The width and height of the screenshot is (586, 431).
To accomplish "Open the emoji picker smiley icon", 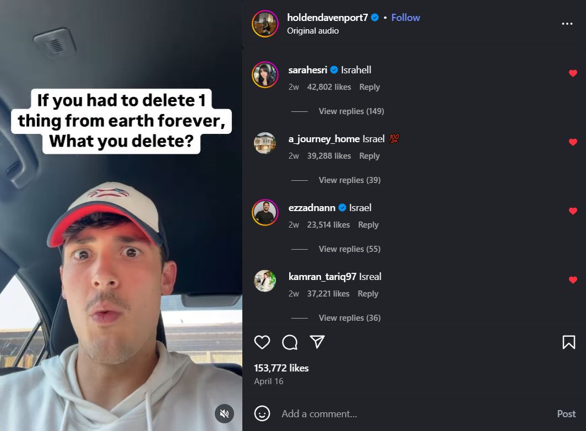I will [262, 413].
